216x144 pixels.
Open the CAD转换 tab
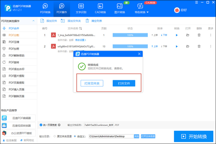tap(100, 8)
